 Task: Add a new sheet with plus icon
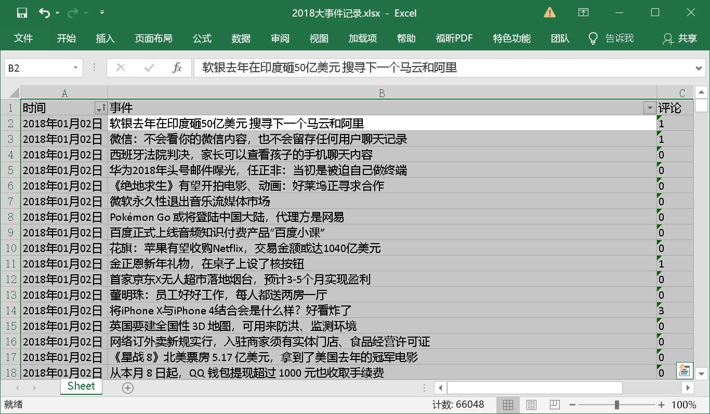click(x=128, y=388)
